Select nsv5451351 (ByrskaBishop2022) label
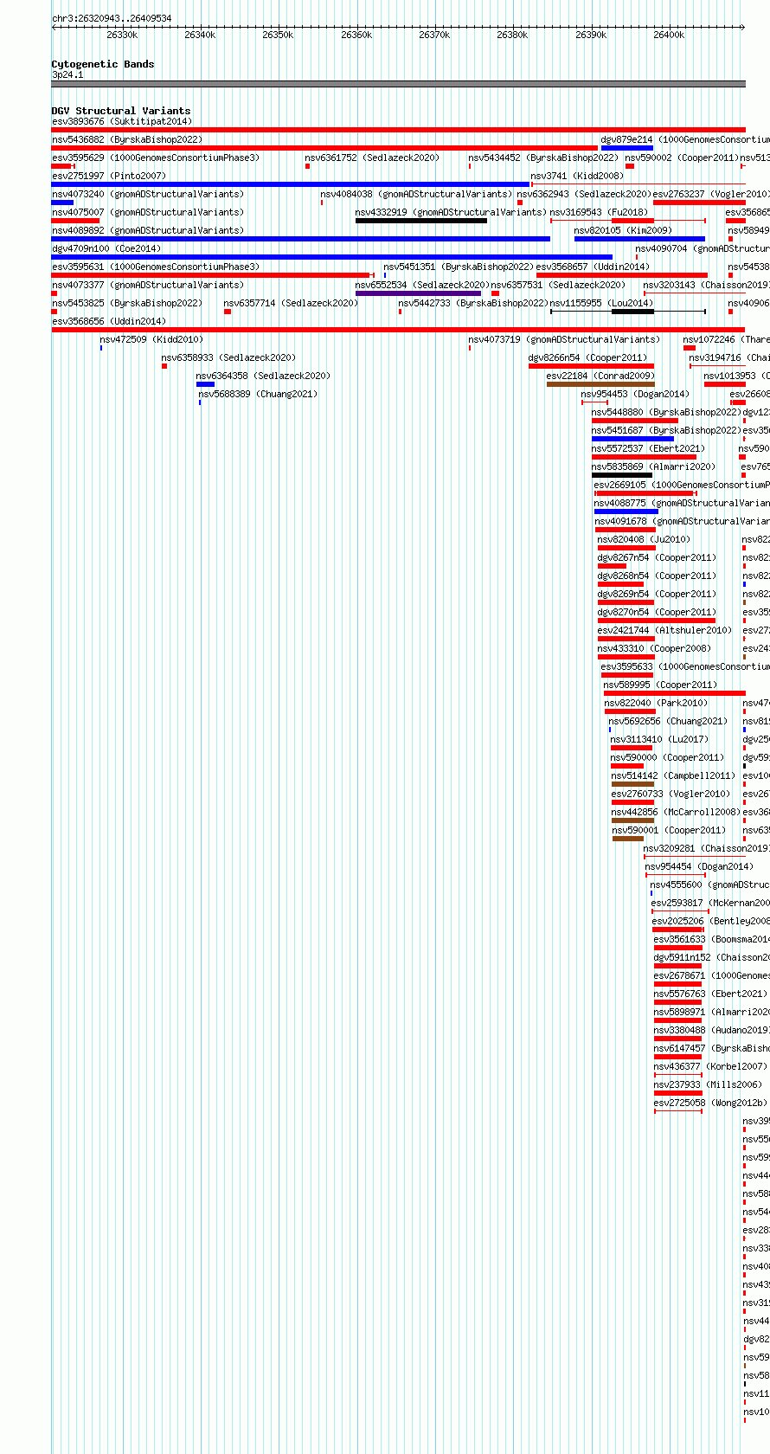Image resolution: width=770 pixels, height=1454 pixels. 459,267
